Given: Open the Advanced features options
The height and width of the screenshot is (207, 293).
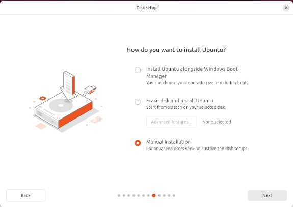Looking at the screenshot, I should pos(171,122).
